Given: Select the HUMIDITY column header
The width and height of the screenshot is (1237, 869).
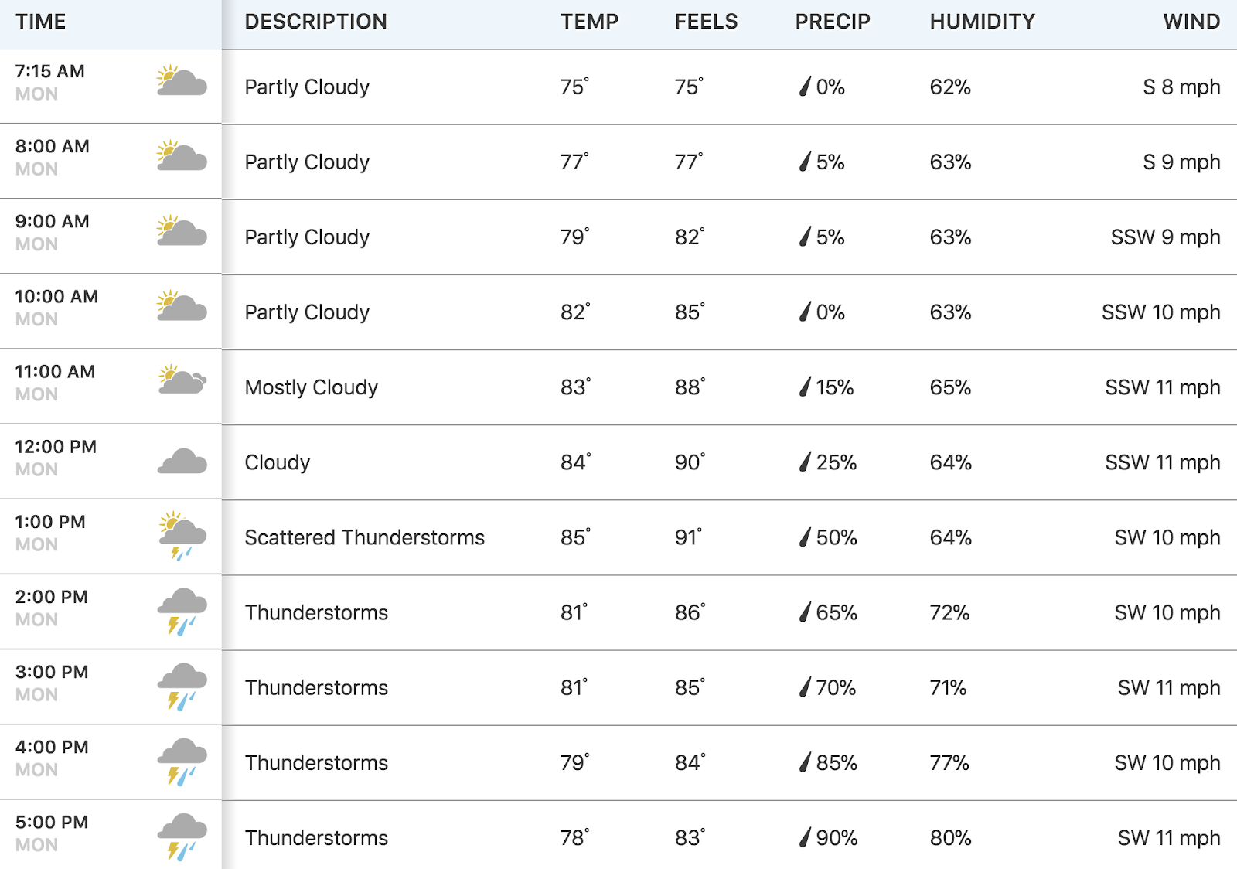Looking at the screenshot, I should (x=982, y=22).
